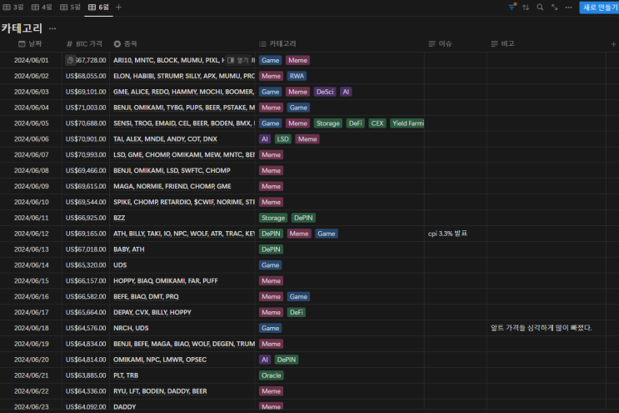Open the 비고 column header
Screen dimensions: 619x413
[502, 44]
